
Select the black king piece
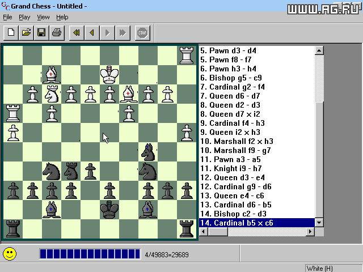click(x=109, y=210)
